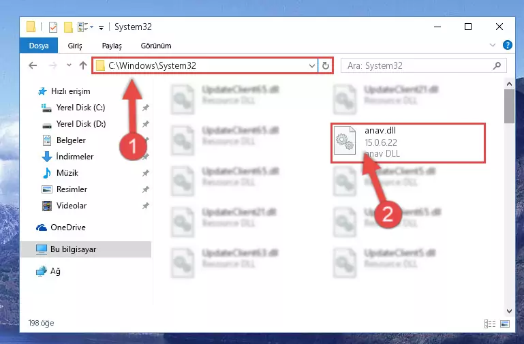This screenshot has height=344, width=524.
Task: Open the address bar history dropdown
Action: 312,66
